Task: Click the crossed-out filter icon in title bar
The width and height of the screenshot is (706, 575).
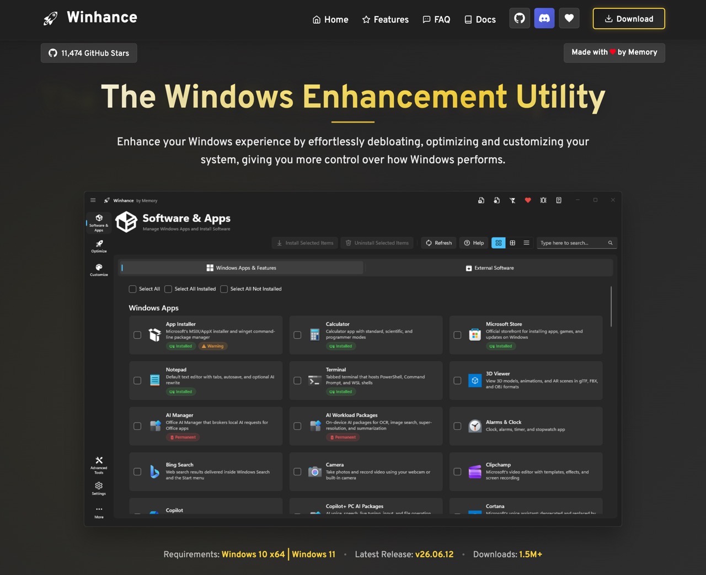Action: click(512, 200)
